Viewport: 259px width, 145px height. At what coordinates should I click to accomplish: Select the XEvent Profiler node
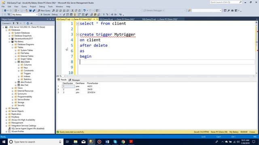coord(18,132)
